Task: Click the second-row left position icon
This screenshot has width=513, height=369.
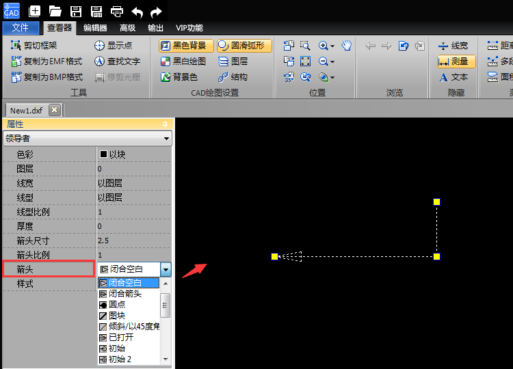Action: (x=289, y=61)
